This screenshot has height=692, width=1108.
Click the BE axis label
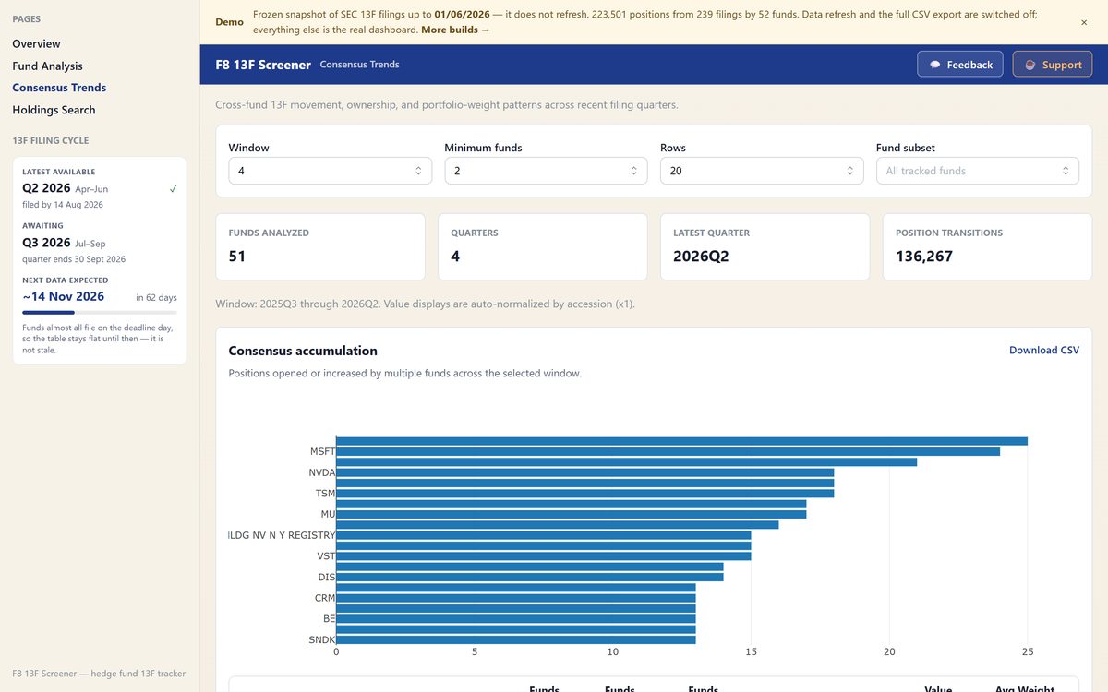pos(330,618)
